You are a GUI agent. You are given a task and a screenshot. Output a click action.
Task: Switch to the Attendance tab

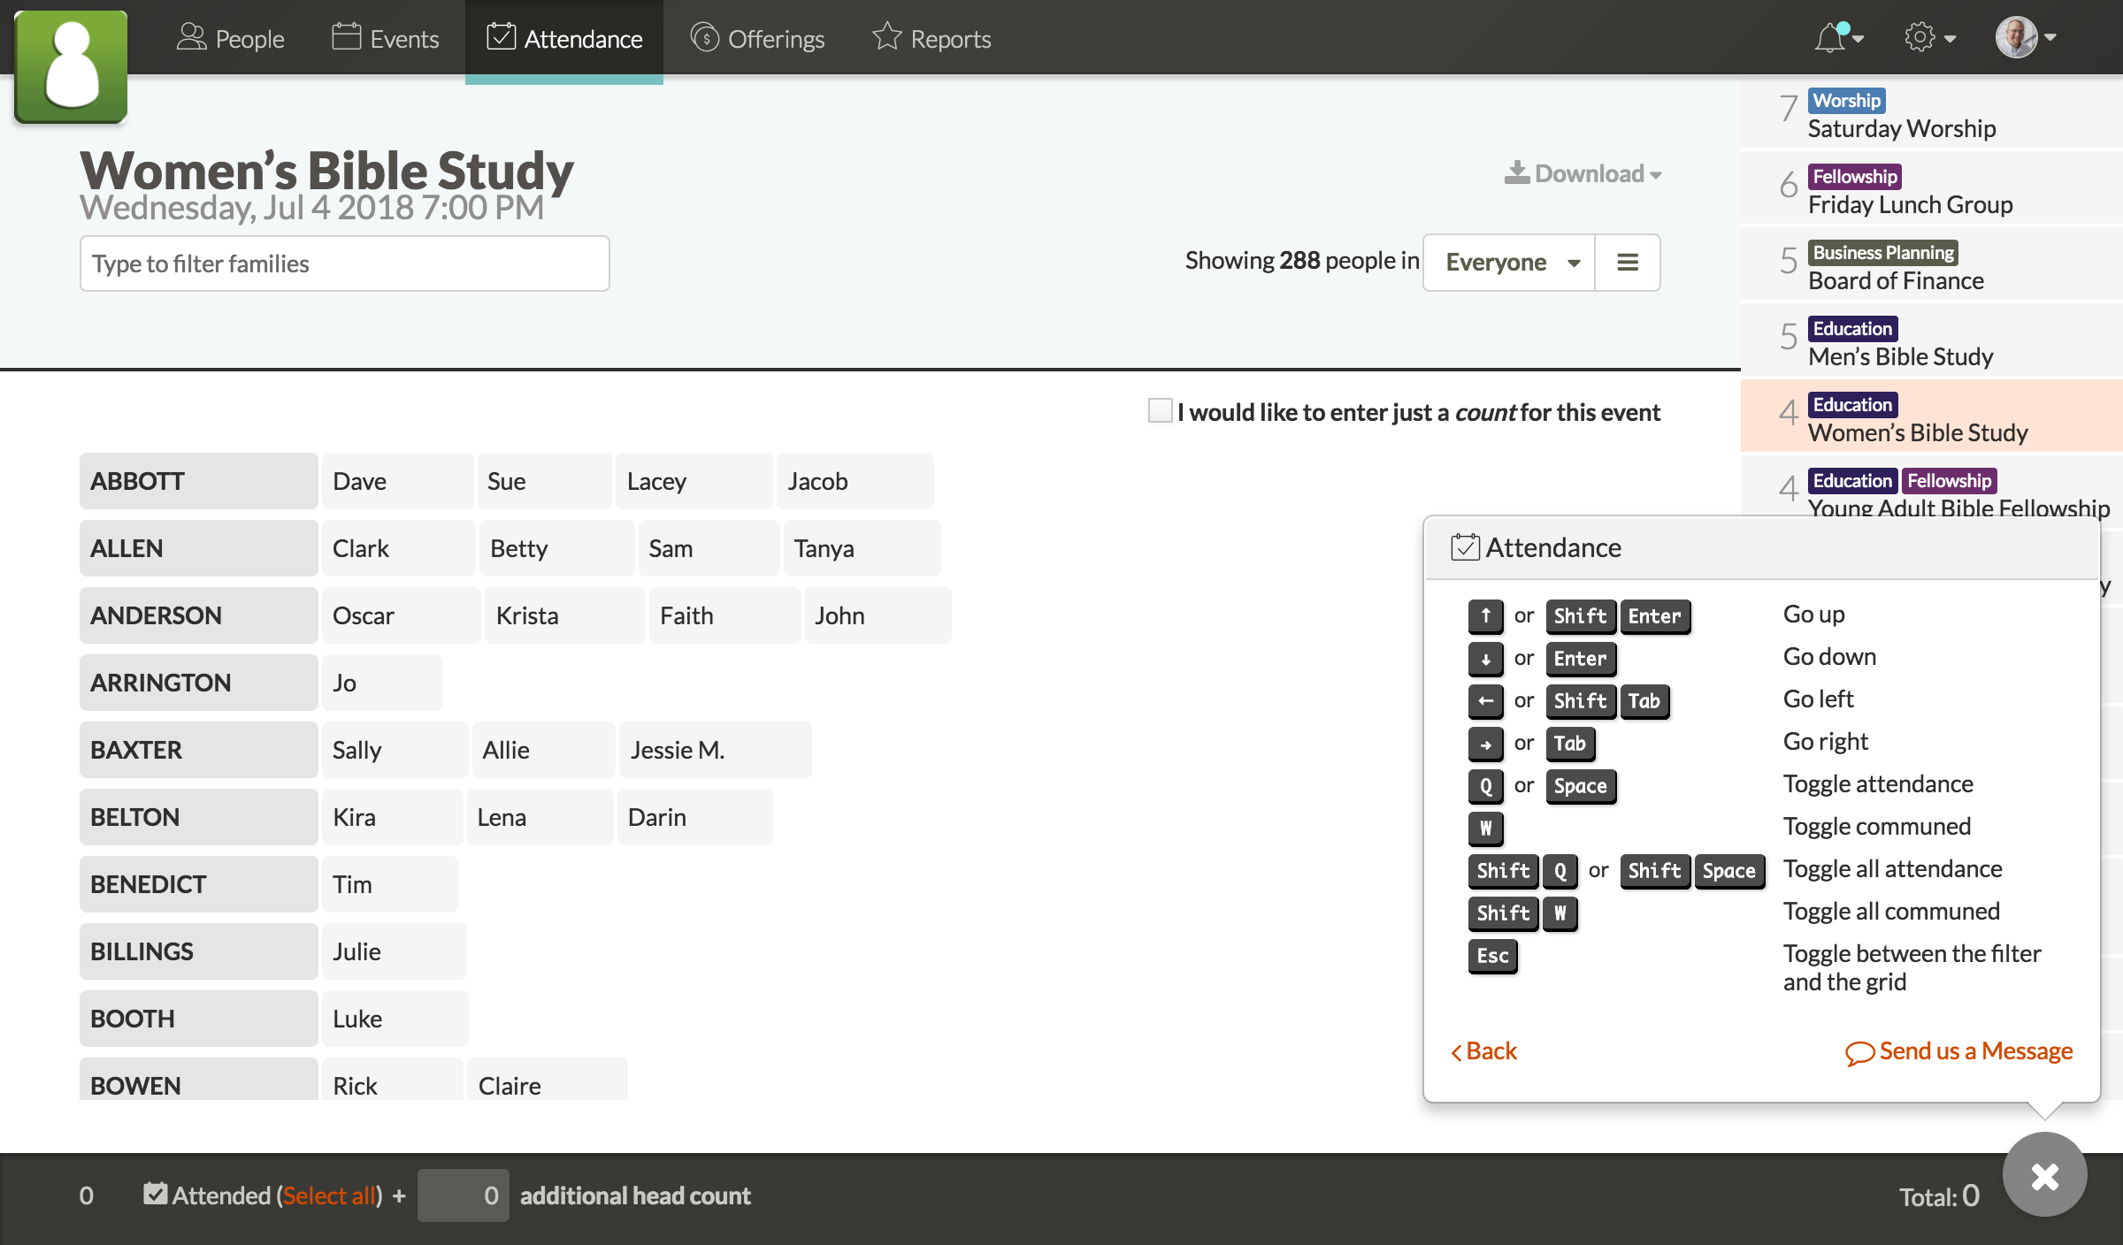pyautogui.click(x=564, y=38)
